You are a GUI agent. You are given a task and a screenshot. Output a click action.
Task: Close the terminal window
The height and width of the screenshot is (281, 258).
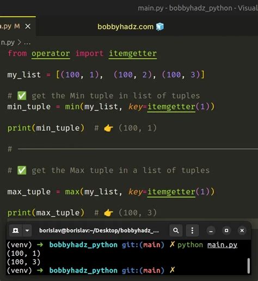coord(242,230)
